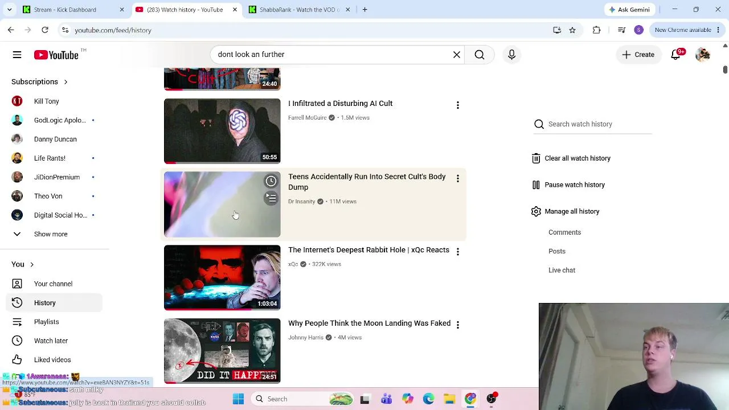Open OBS Studio from the taskbar
729x410 pixels.
pyautogui.click(x=492, y=399)
